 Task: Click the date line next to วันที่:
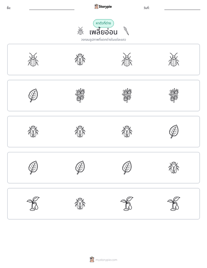(x=182, y=9)
